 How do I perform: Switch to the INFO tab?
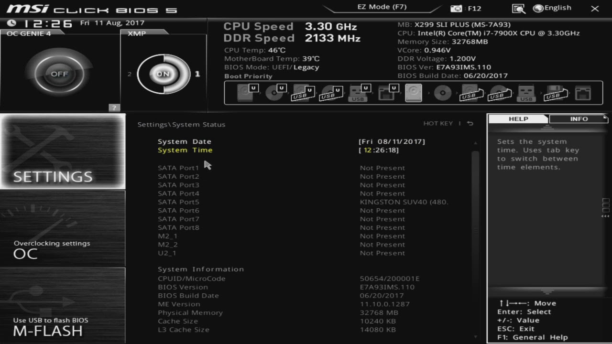click(579, 119)
